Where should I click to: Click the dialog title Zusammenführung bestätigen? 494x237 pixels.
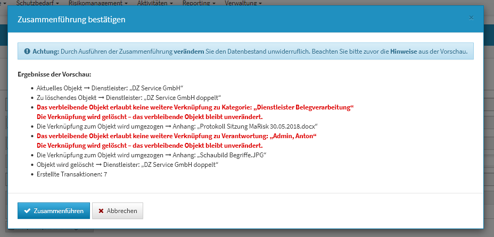(71, 20)
